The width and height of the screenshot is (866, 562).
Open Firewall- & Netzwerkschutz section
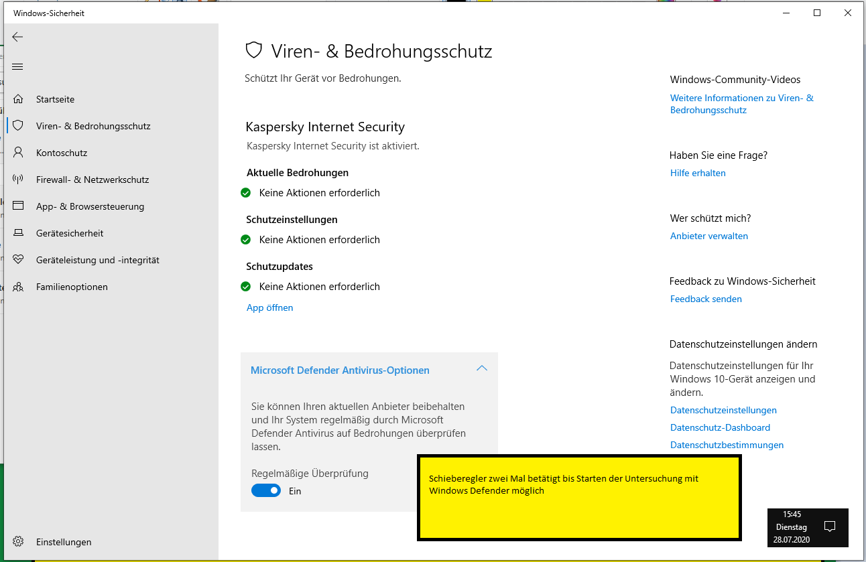pyautogui.click(x=92, y=180)
